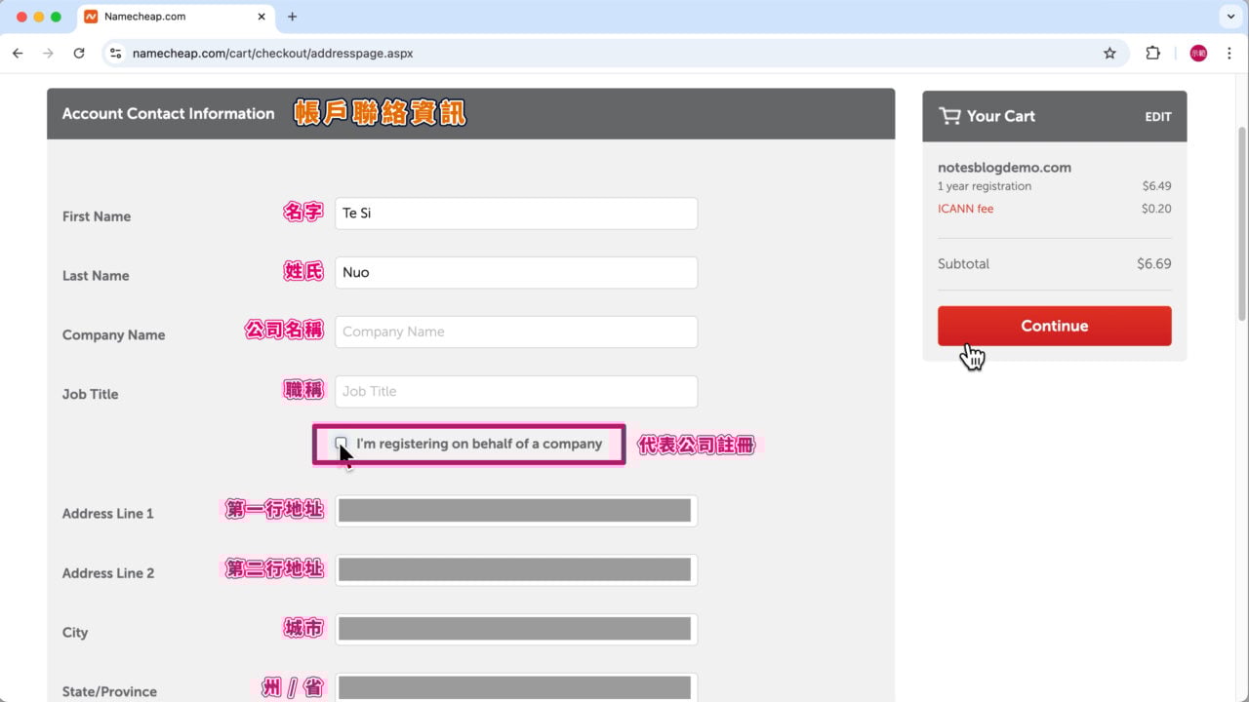Screen dimensions: 1249x702
Task: Click the First Name input field
Action: (x=515, y=214)
